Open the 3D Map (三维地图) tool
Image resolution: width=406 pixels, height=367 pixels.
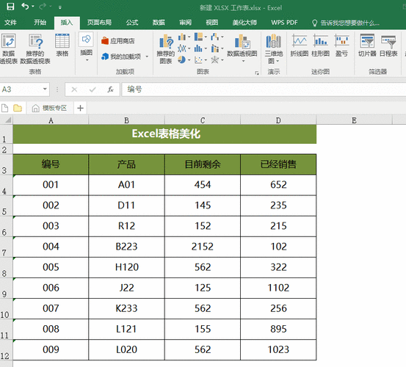tap(274, 48)
